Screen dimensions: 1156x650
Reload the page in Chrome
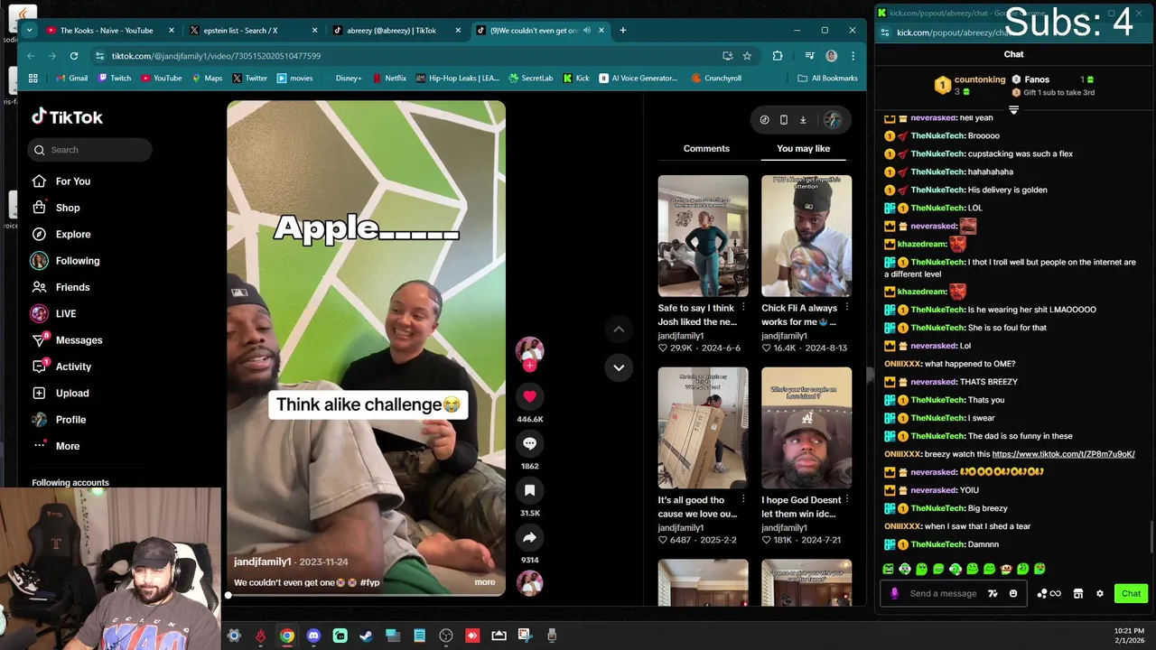pyautogui.click(x=74, y=56)
